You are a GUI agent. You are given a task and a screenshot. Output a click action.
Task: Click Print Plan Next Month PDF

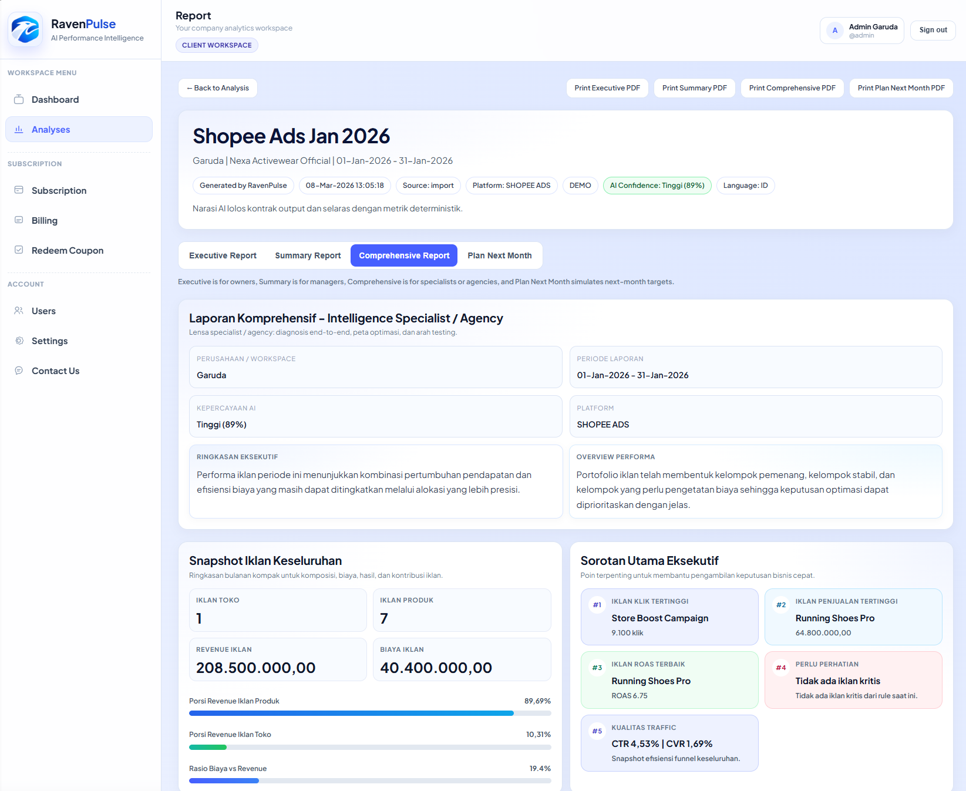(x=901, y=87)
